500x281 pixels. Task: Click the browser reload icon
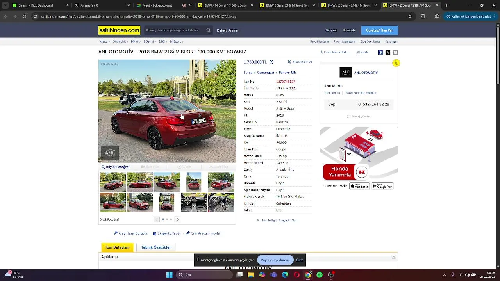(x=24, y=16)
